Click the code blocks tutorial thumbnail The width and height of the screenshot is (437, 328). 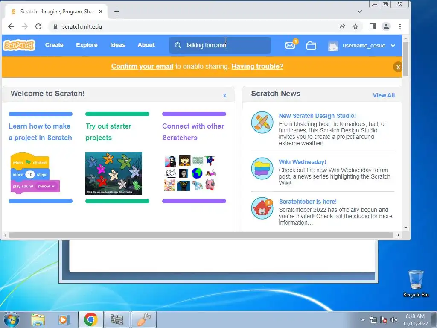tap(35, 173)
